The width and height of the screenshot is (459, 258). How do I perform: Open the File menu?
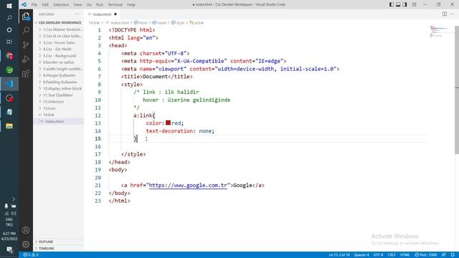click(x=34, y=4)
